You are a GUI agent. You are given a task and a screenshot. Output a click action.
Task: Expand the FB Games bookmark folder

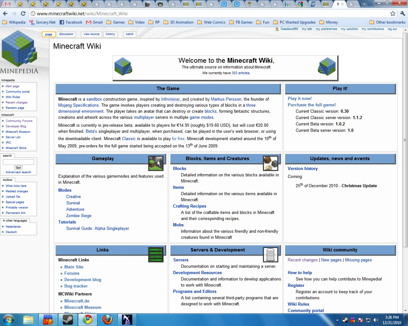[241, 22]
